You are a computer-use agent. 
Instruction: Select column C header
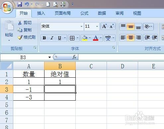click(91, 66)
